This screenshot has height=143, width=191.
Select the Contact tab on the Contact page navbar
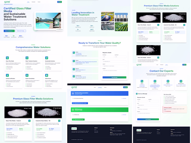coord(166,65)
